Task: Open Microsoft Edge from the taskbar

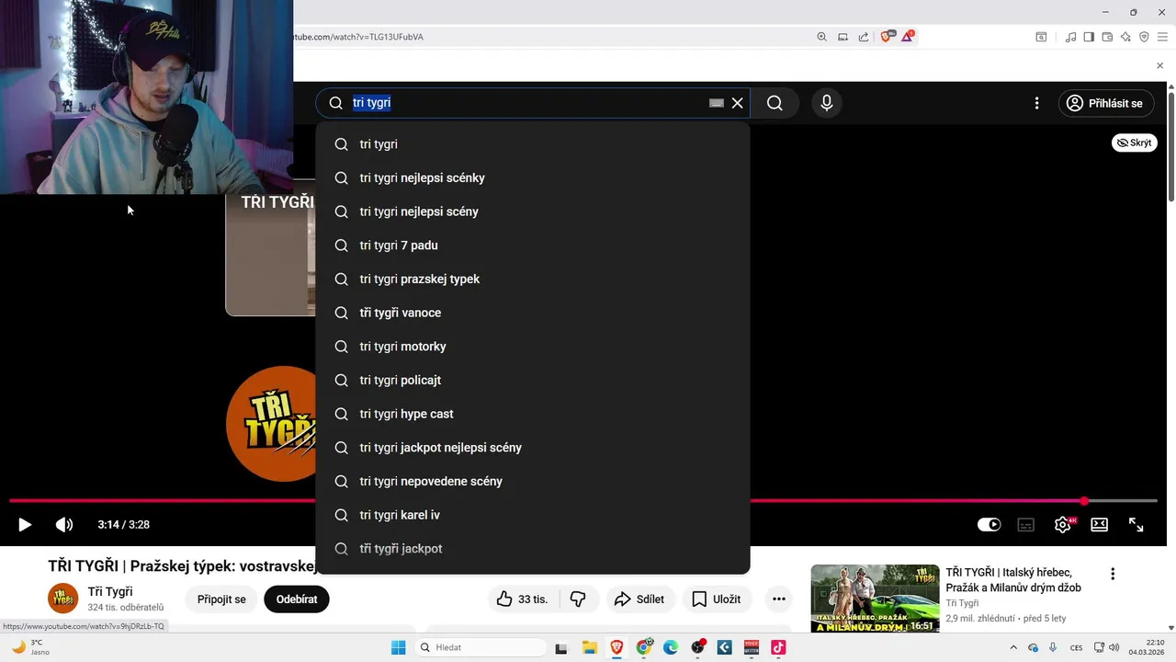Action: click(x=671, y=648)
